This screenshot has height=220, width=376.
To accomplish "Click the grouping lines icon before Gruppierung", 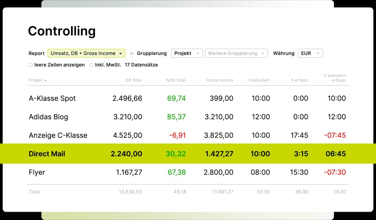I will click(x=132, y=53).
